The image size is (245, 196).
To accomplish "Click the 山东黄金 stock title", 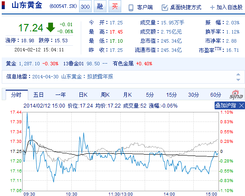I will [27, 5].
